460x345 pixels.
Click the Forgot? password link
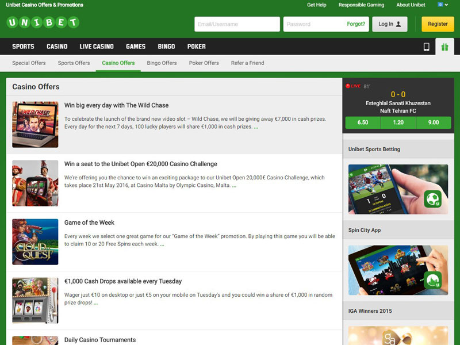click(x=356, y=24)
